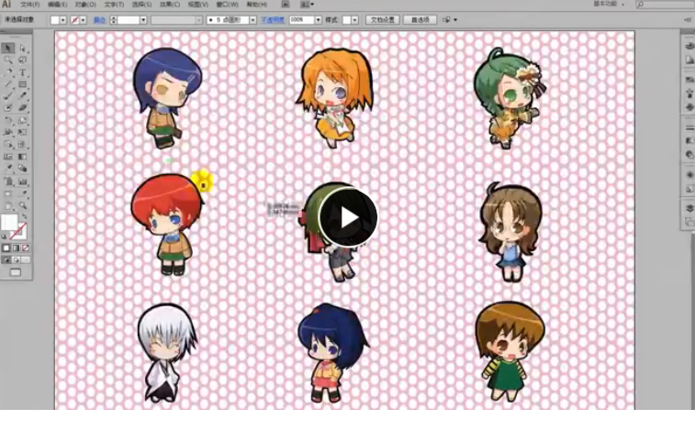Select the Blob Brush tool
The height and width of the screenshot is (431, 695).
tap(8, 107)
